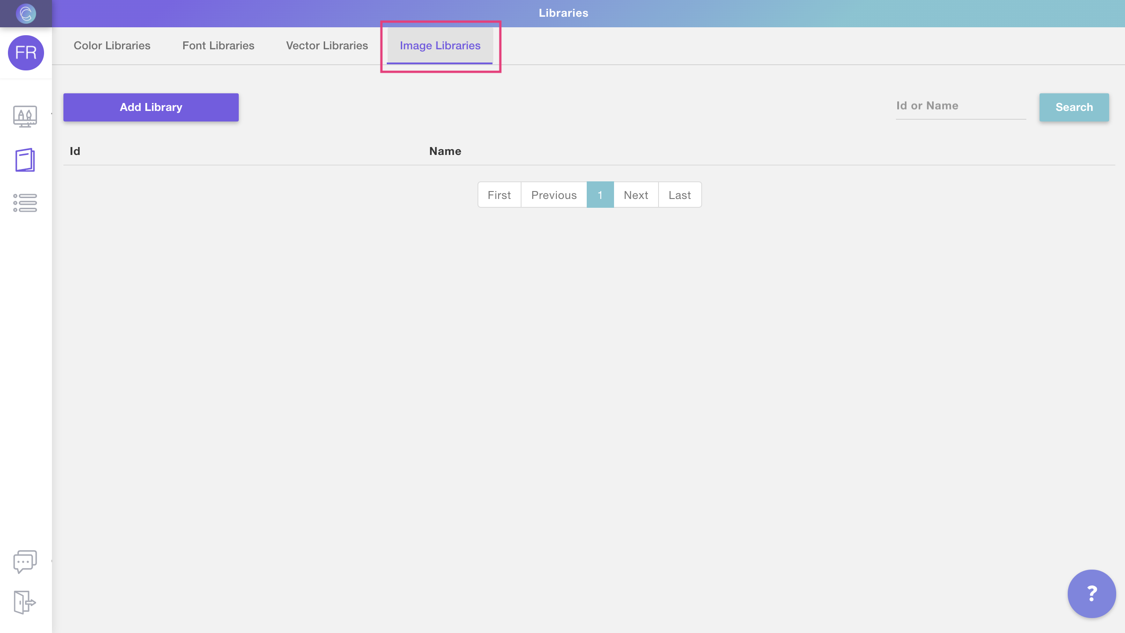The image size is (1125, 633).
Task: Select the Image Libraries tab
Action: (440, 46)
